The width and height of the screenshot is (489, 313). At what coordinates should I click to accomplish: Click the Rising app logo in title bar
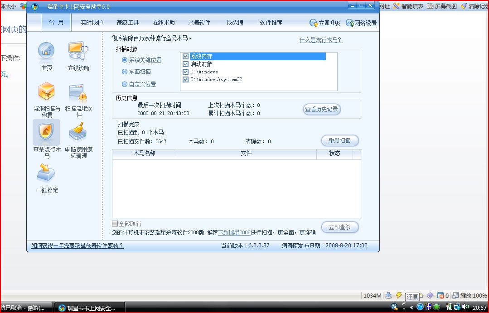pyautogui.click(x=35, y=6)
